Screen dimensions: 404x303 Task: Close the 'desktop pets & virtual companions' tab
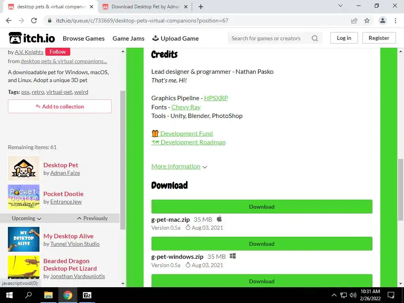pyautogui.click(x=92, y=7)
